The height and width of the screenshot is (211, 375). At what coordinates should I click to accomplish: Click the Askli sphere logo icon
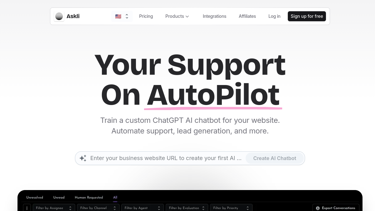point(59,16)
